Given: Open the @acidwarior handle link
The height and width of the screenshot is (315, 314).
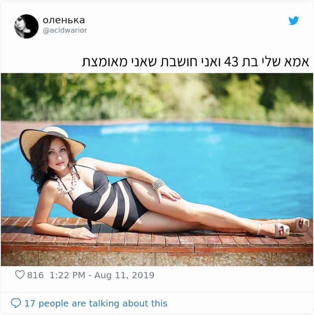Looking at the screenshot, I should point(65,30).
